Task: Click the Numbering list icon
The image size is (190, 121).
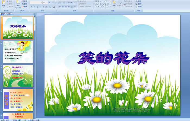Action: point(64,2)
